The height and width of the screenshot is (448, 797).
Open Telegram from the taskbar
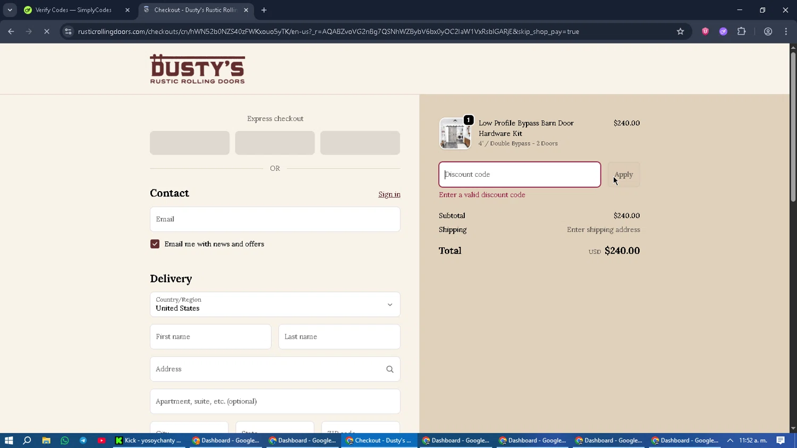[x=83, y=440]
